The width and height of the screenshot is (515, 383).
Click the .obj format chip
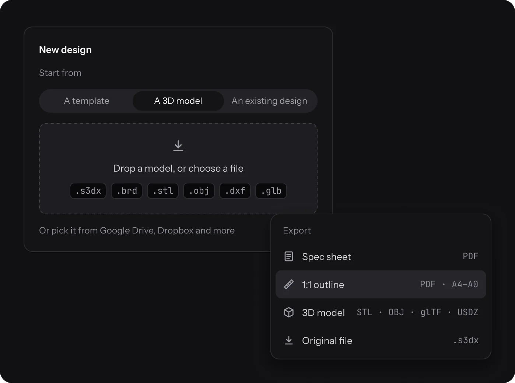(199, 191)
